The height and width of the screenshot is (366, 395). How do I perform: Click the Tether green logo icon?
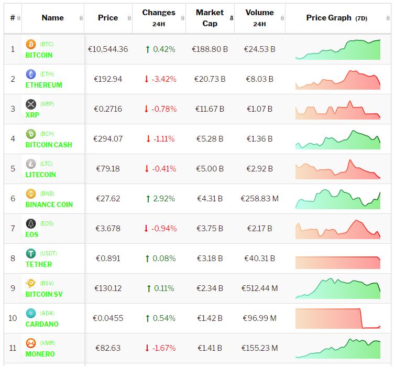(x=30, y=254)
